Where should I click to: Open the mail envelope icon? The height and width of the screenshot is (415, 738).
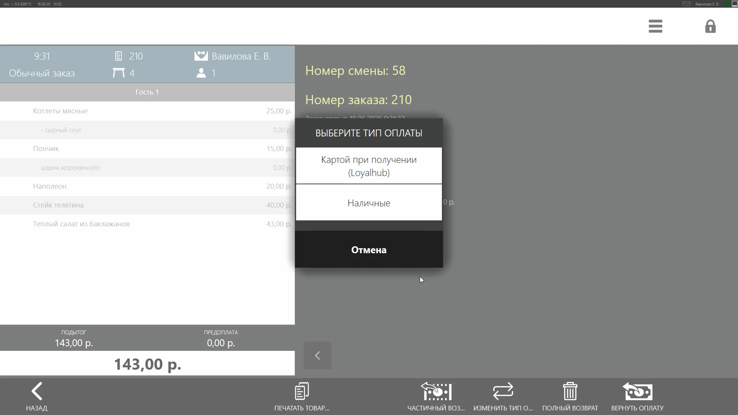click(x=686, y=4)
